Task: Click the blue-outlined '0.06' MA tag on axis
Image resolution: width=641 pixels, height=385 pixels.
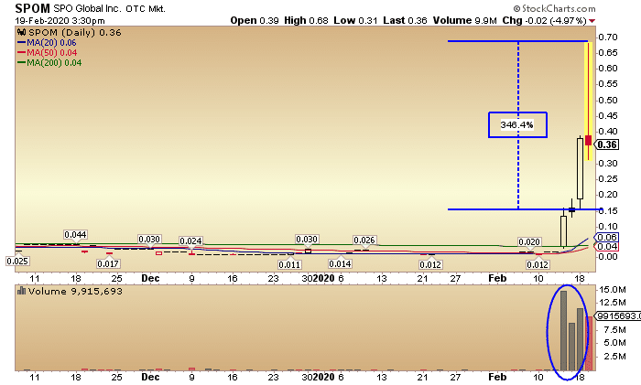Action: click(x=607, y=237)
